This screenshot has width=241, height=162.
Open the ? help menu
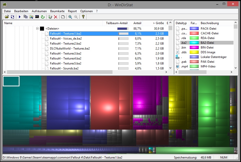[97, 11]
